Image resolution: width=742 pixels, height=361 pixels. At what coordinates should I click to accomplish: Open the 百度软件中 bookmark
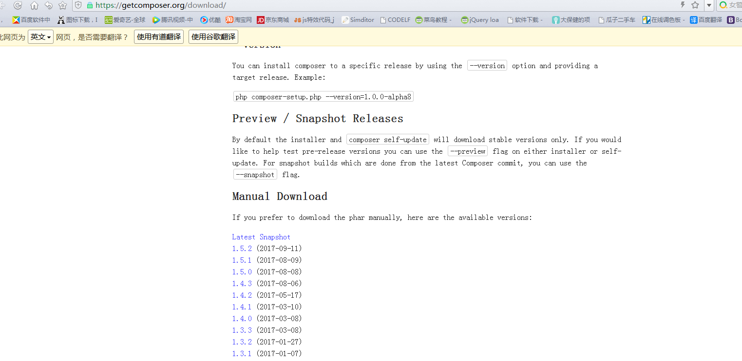(x=31, y=20)
